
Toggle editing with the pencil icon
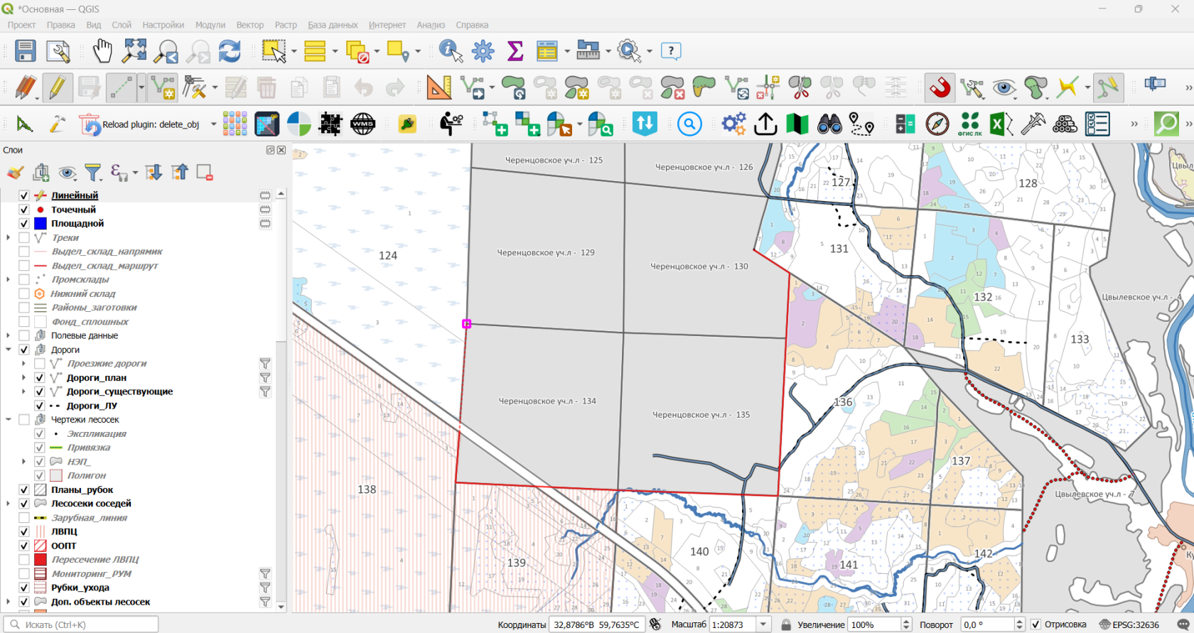coord(57,88)
